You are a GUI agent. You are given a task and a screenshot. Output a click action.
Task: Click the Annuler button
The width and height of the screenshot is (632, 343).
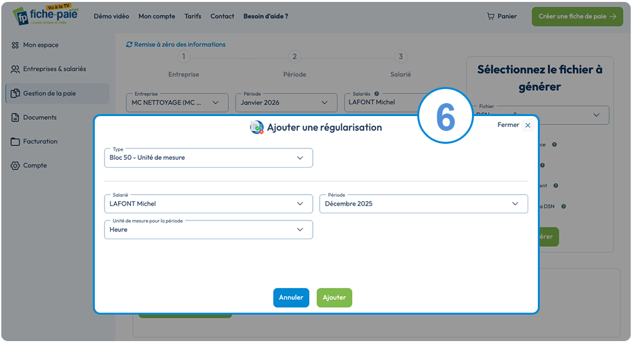[291, 298]
